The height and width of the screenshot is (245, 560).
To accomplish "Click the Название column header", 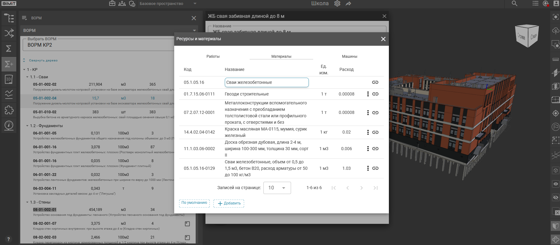I will click(235, 70).
